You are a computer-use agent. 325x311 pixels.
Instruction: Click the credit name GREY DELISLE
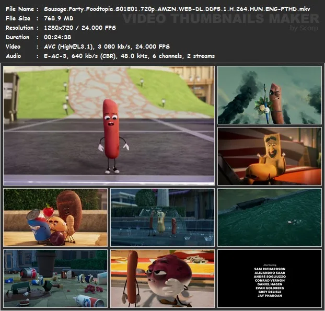[270, 292]
